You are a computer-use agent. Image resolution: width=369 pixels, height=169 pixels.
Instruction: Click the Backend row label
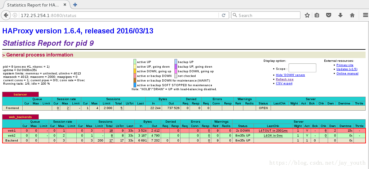11,140
